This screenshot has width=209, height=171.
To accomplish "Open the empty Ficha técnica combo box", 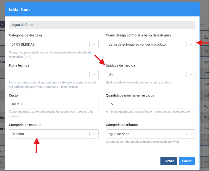I will tap(54, 75).
